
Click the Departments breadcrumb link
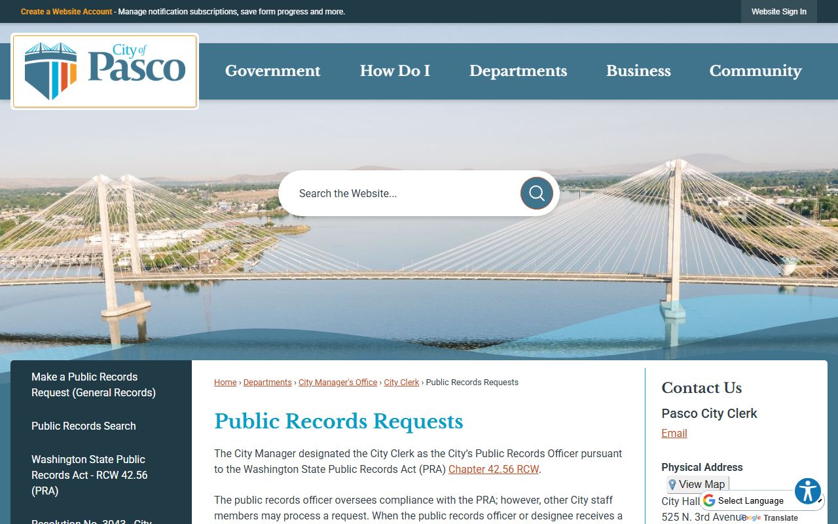268,383
